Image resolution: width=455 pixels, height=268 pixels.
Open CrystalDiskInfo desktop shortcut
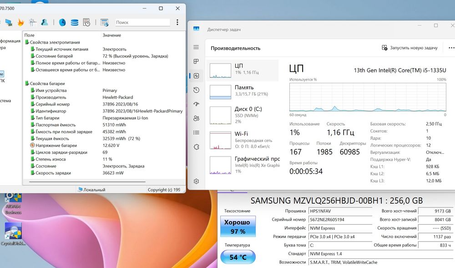[x=13, y=234]
